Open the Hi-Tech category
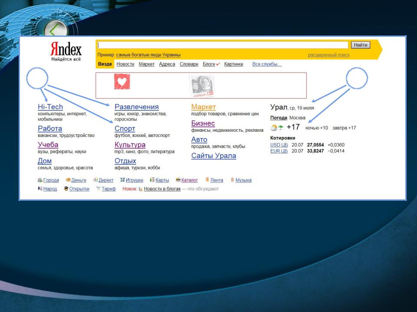This screenshot has height=312, width=417. tap(50, 107)
